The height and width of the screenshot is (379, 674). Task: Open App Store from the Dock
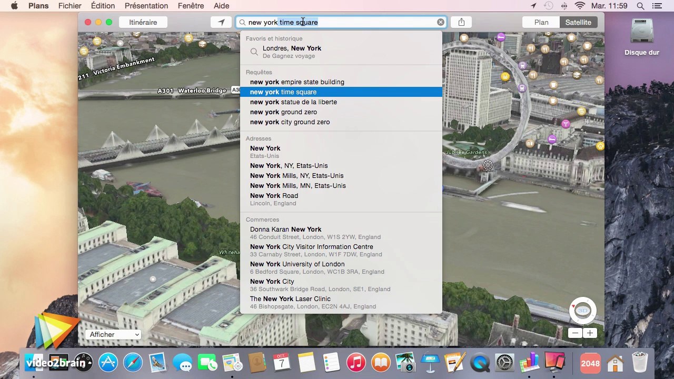point(108,363)
